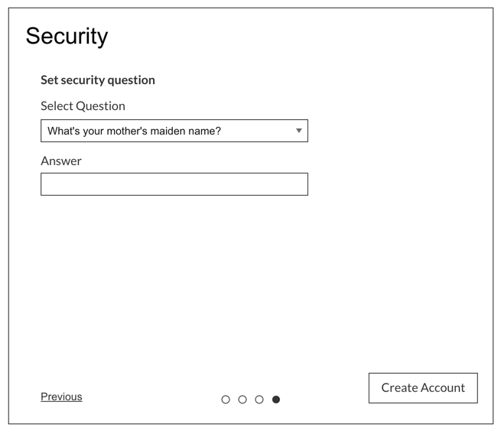Choose the third step indicator dot

[259, 400]
